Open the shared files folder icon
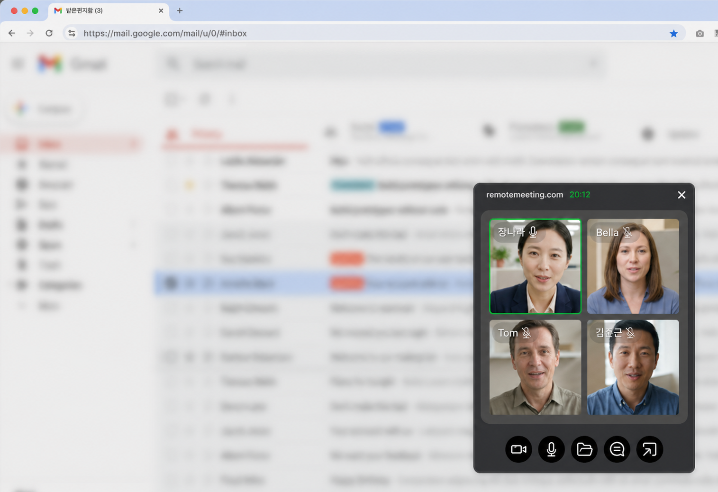This screenshot has height=492, width=718. click(x=584, y=449)
